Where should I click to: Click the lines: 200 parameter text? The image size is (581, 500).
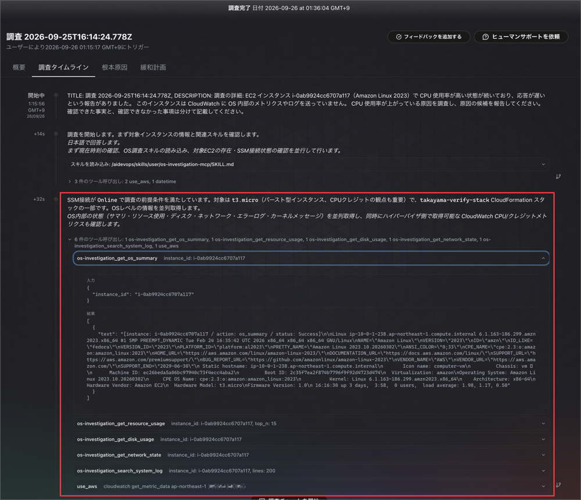coord(264,471)
